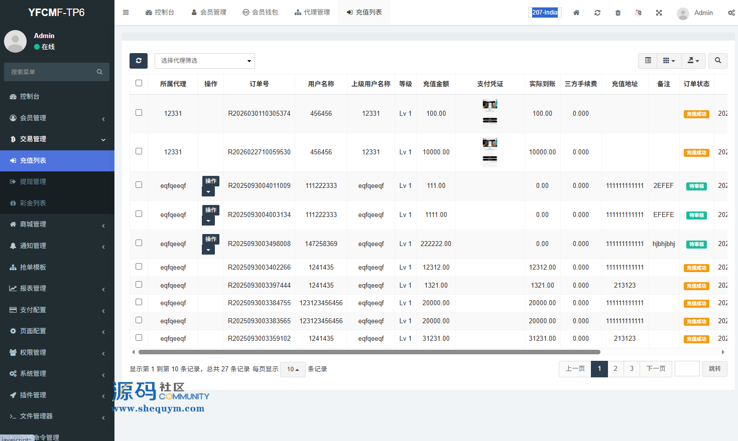Click the table search magnifier button

click(x=717, y=61)
